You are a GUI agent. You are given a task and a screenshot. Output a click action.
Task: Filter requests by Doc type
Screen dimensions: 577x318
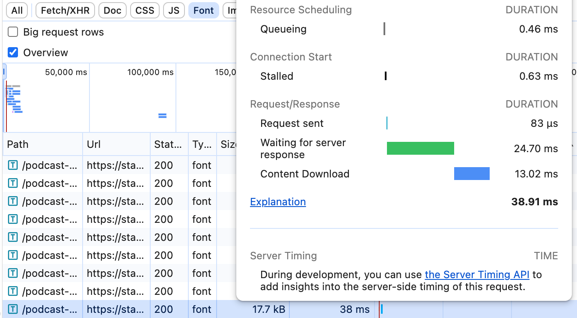(x=112, y=11)
